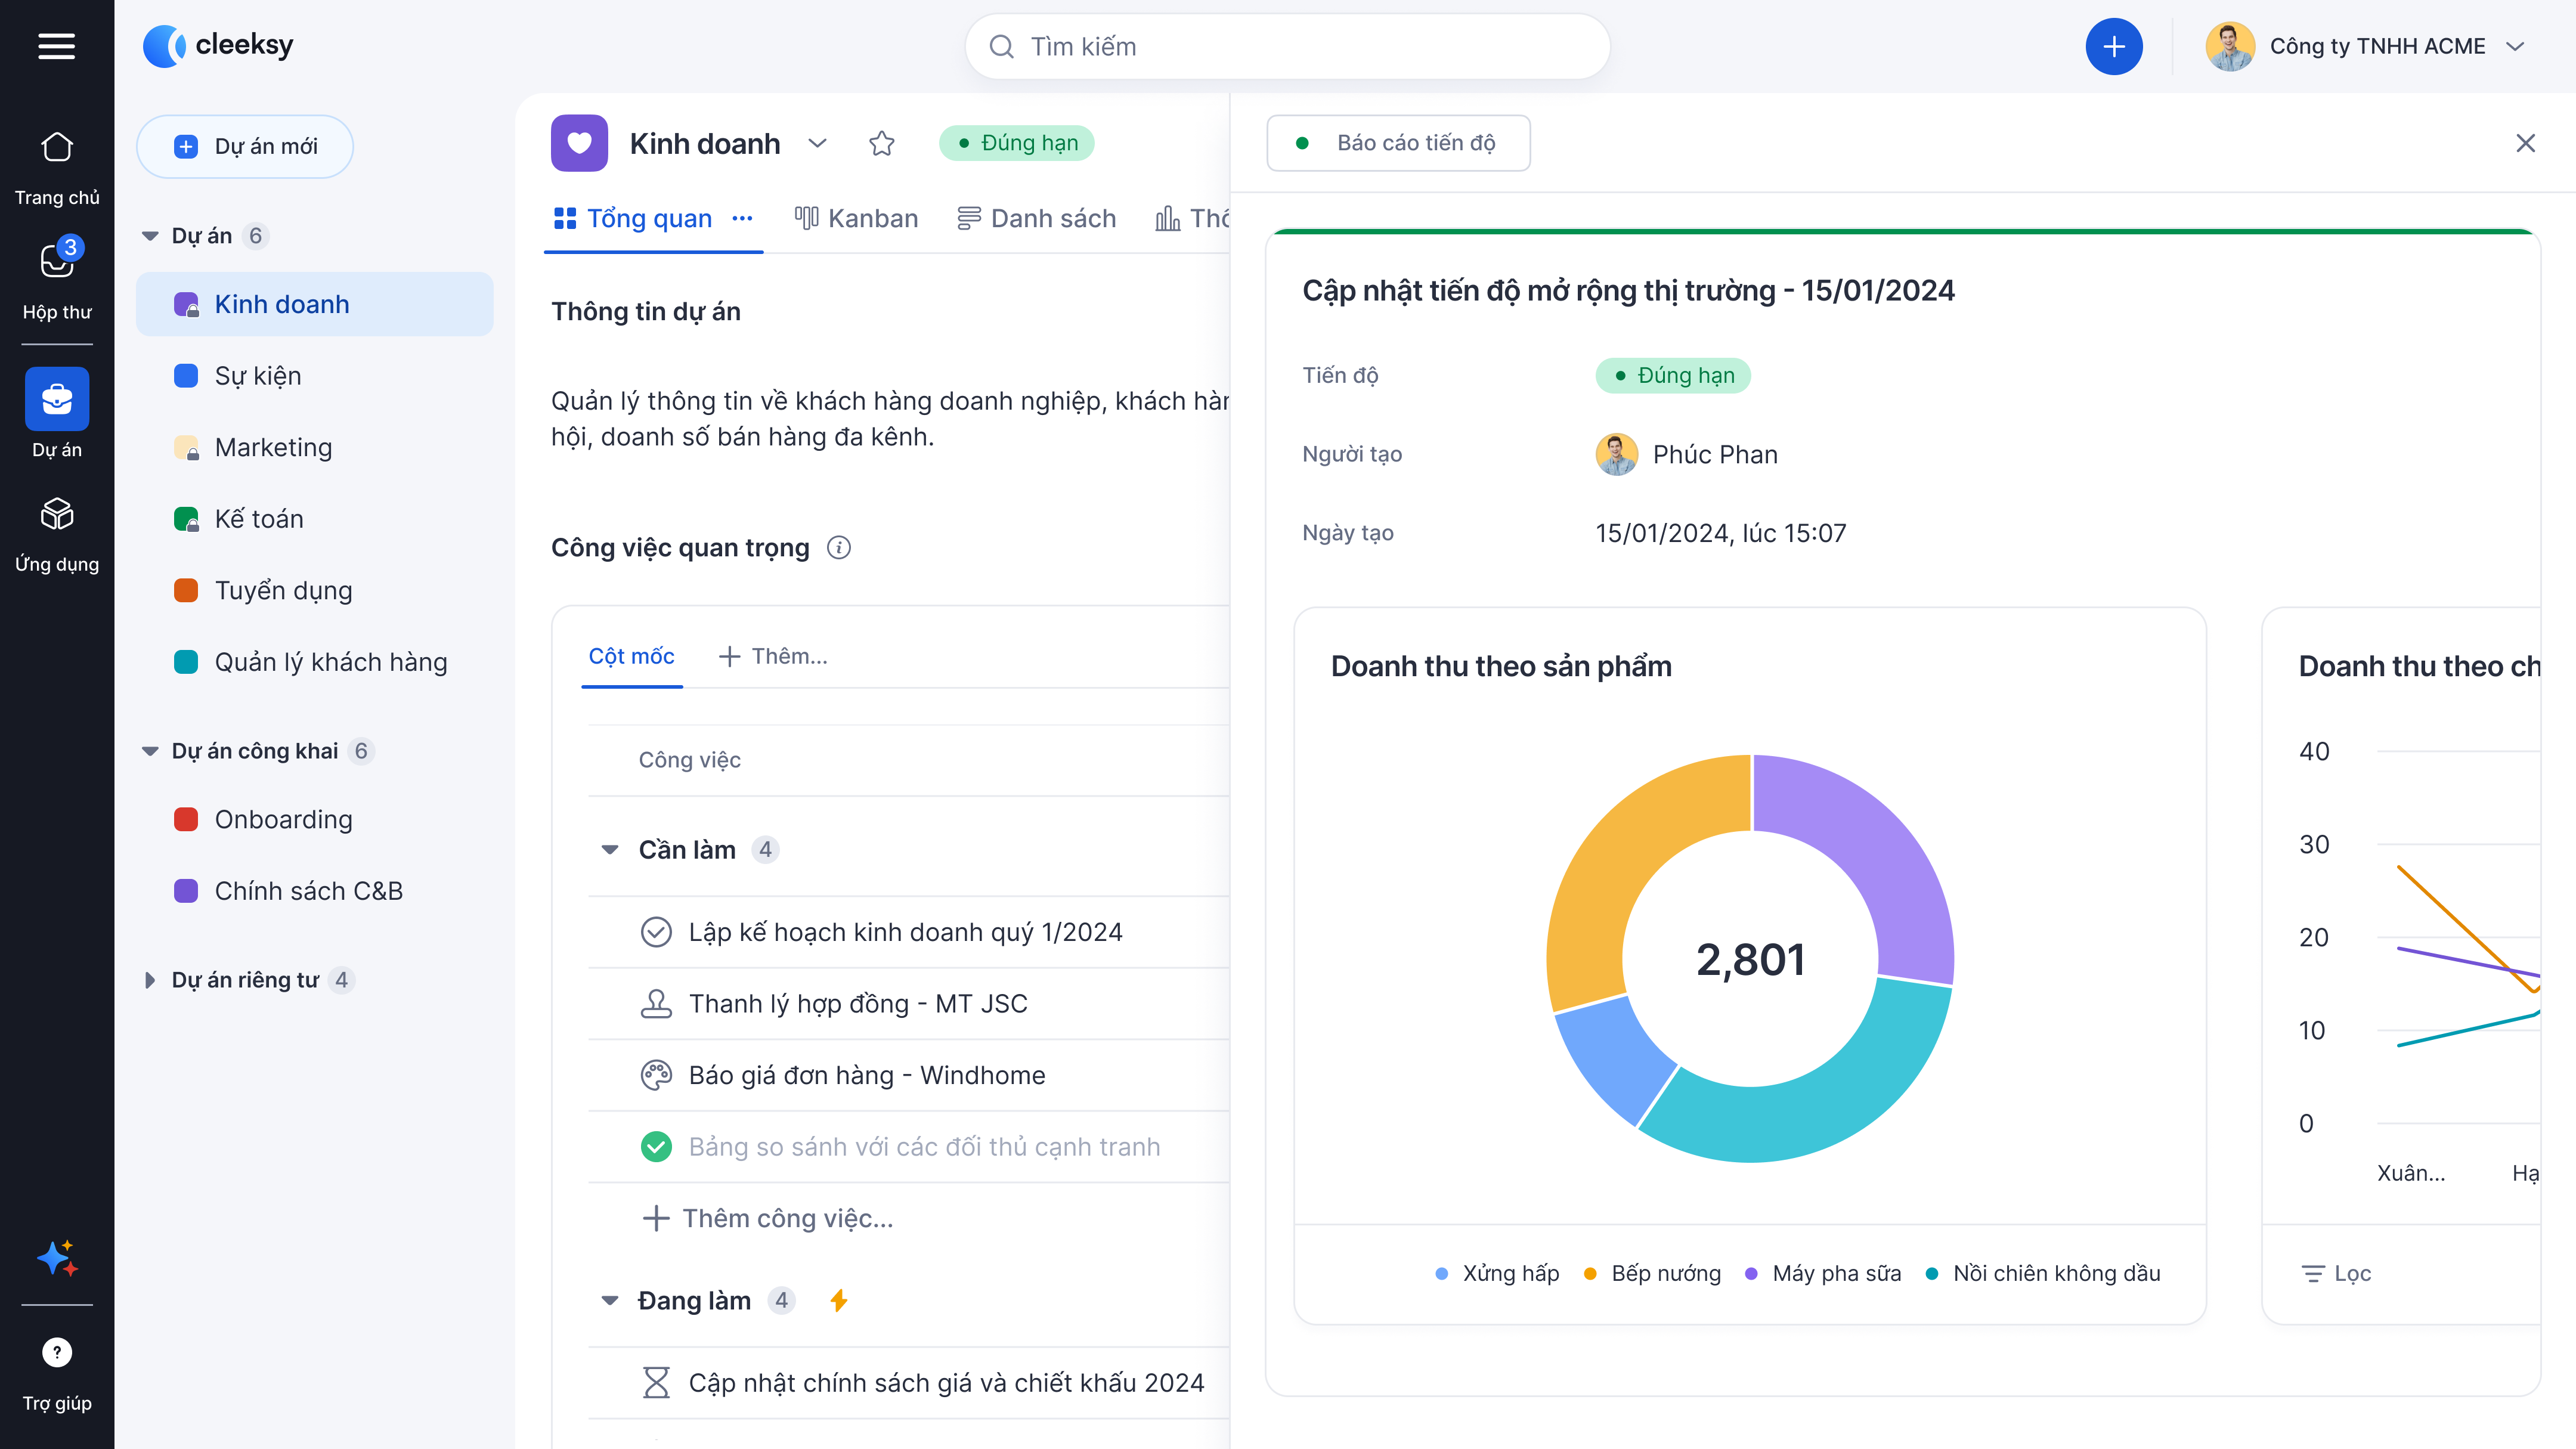
Task: Click info icon beside Công việc quan trọng
Action: 839,547
